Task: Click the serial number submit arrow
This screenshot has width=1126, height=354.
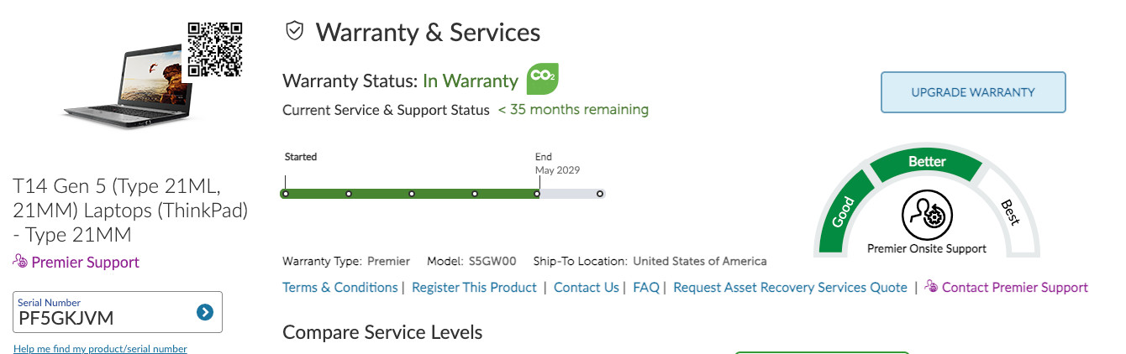Action: pos(204,312)
